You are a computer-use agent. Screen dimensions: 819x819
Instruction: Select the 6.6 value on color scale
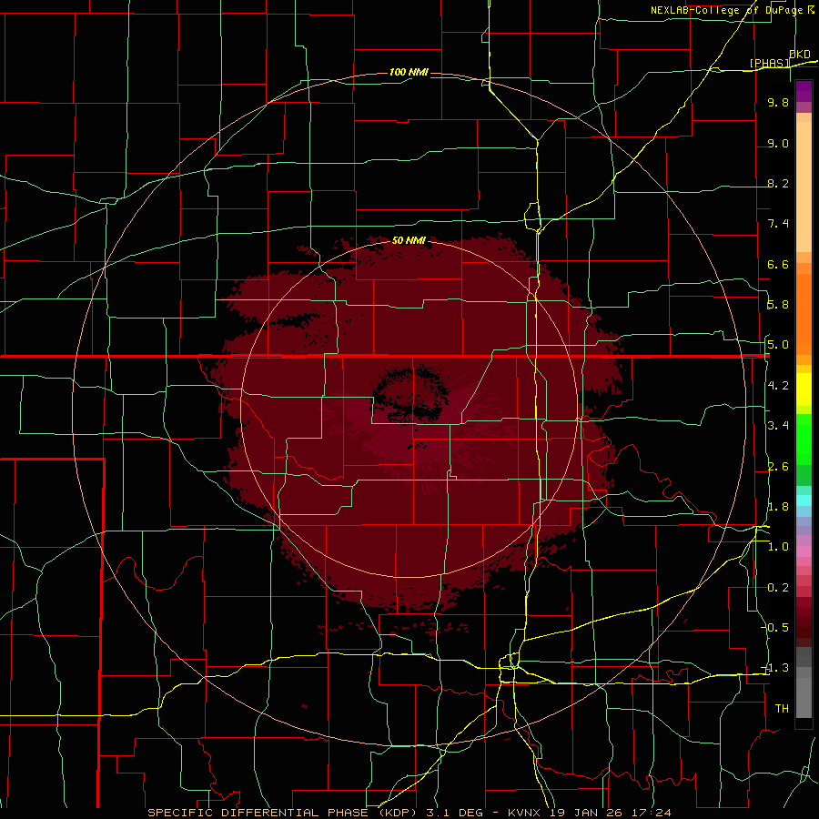click(778, 264)
